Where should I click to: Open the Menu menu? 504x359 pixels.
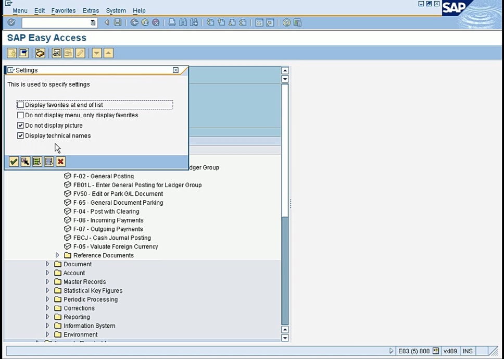click(20, 10)
